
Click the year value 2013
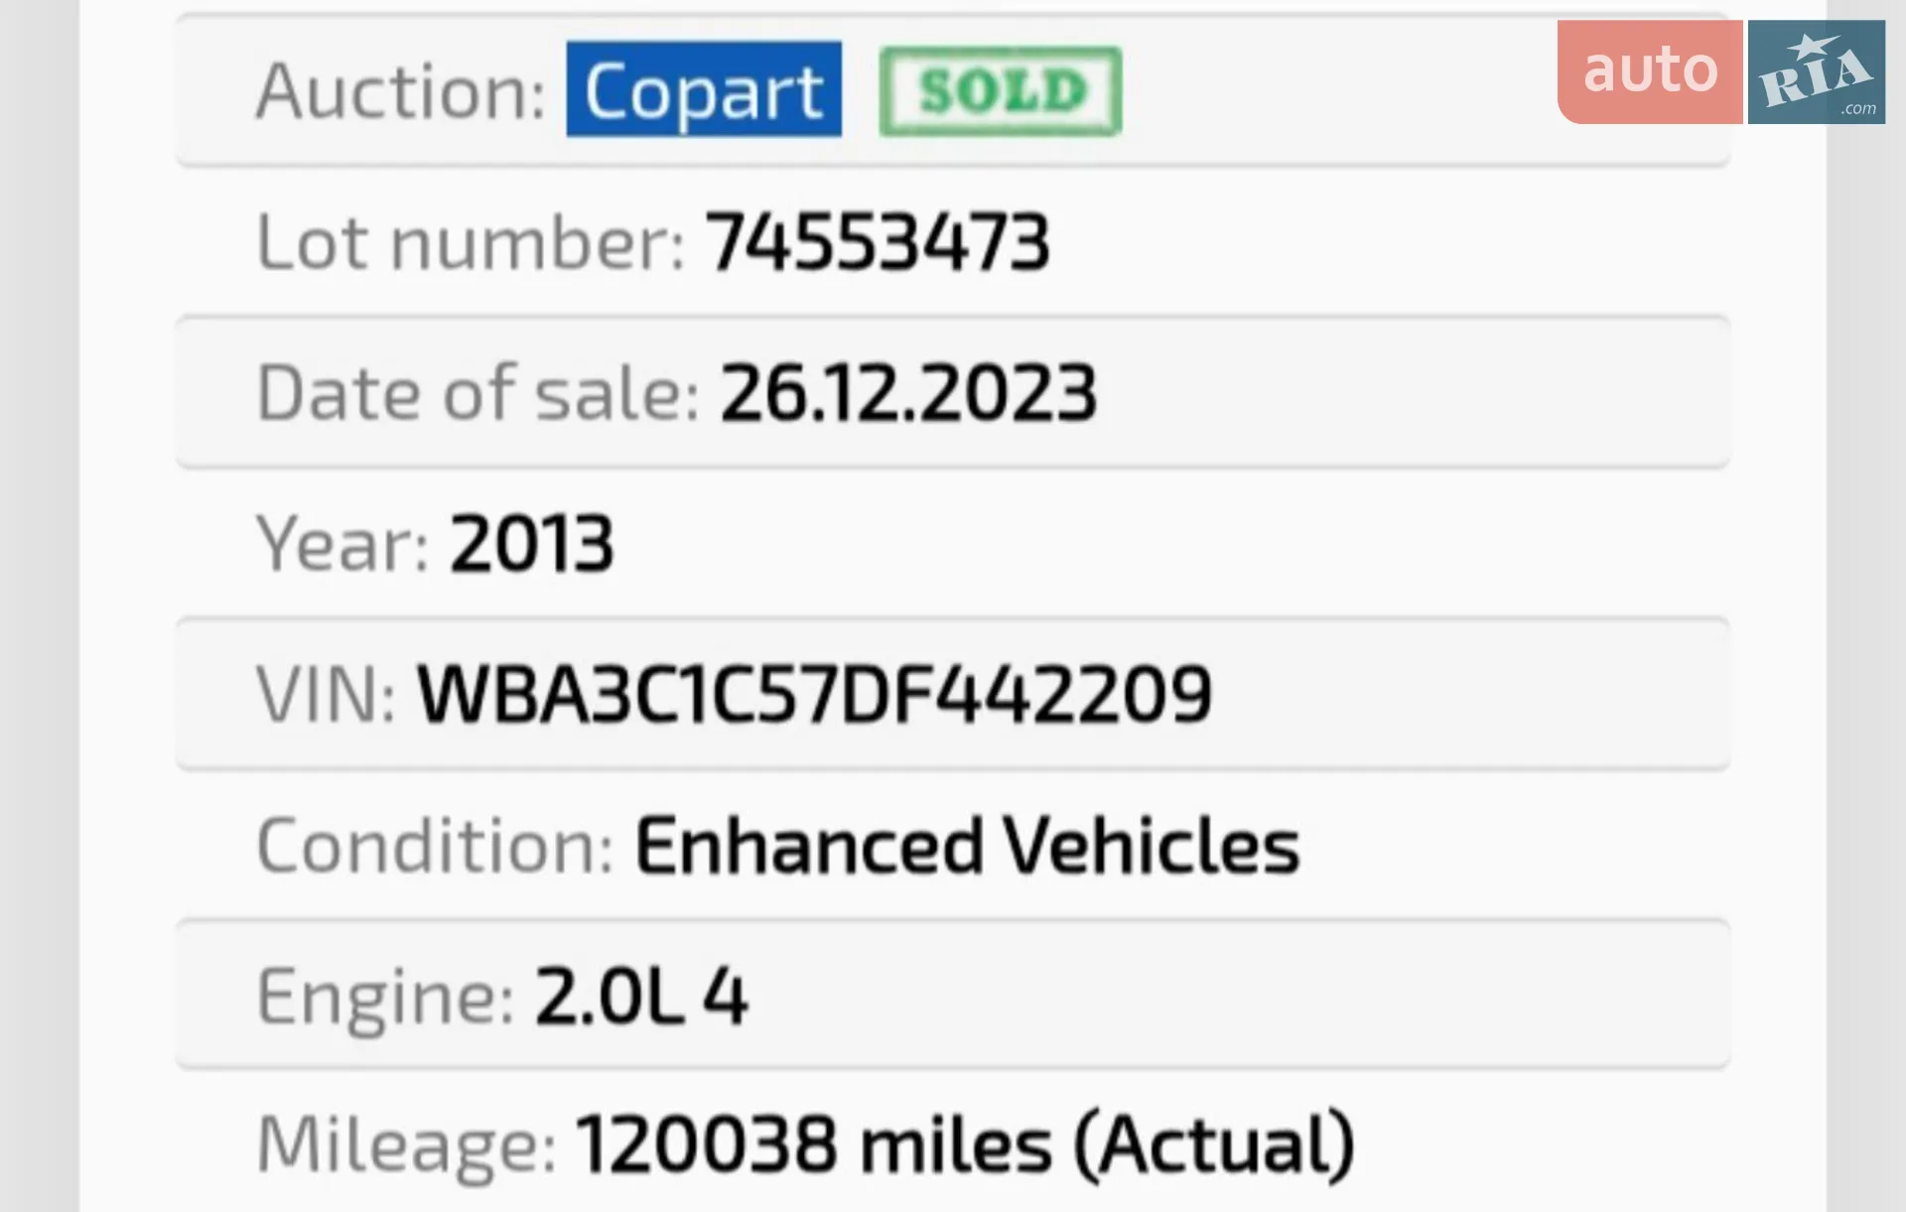[x=532, y=544]
